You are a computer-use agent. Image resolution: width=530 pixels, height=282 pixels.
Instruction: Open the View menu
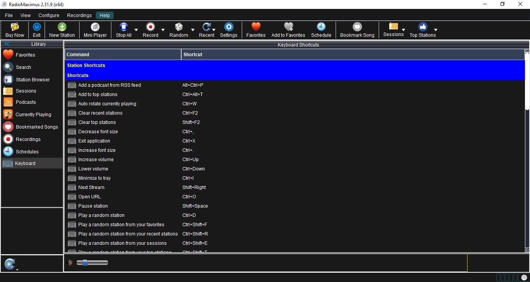click(x=26, y=15)
